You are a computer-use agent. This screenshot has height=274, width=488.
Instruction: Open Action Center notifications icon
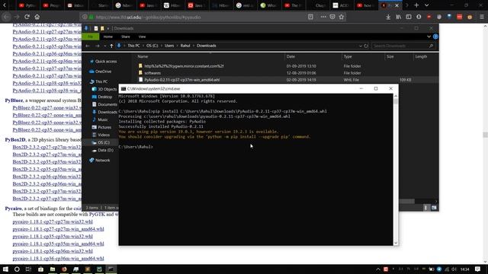point(478,269)
